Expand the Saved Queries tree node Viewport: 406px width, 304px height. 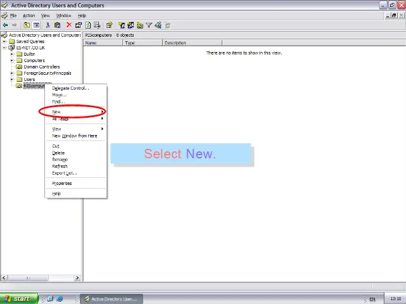tap(4, 41)
